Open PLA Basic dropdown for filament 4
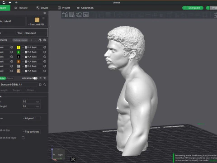The height and width of the screenshot is (163, 217). click(32, 52)
